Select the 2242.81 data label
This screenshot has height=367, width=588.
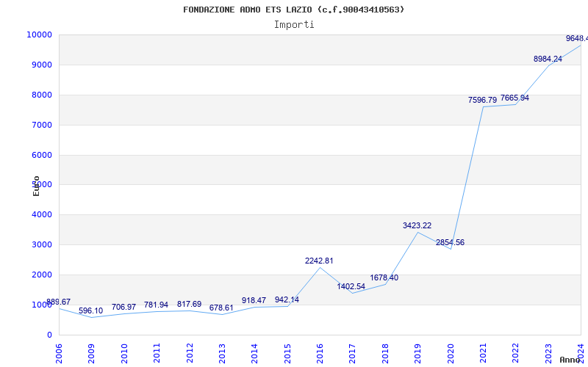click(x=319, y=261)
